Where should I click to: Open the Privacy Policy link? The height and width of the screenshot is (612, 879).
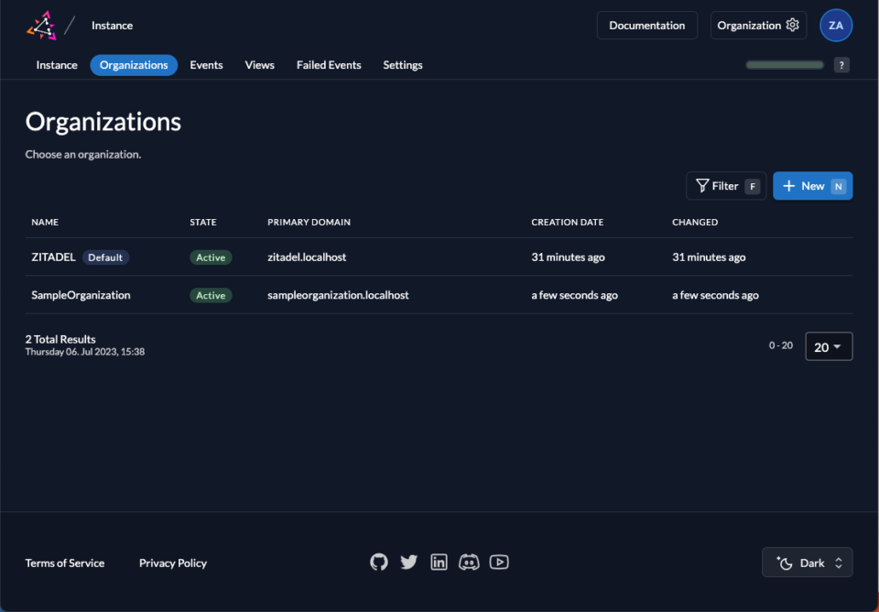(173, 562)
